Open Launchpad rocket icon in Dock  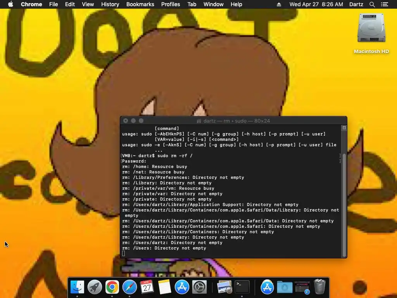pyautogui.click(x=95, y=287)
